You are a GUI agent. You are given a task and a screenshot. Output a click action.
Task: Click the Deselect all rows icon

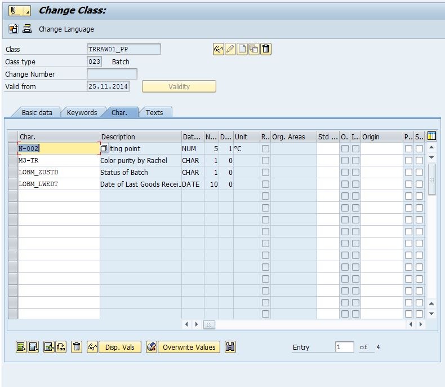coord(33,347)
